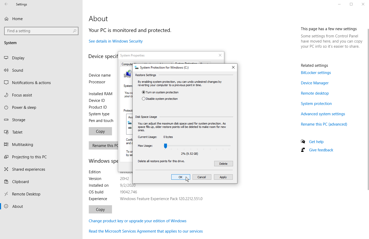Click the Installed on date 9/2/2020
Screen dimensions: 369x239
(x=128, y=185)
